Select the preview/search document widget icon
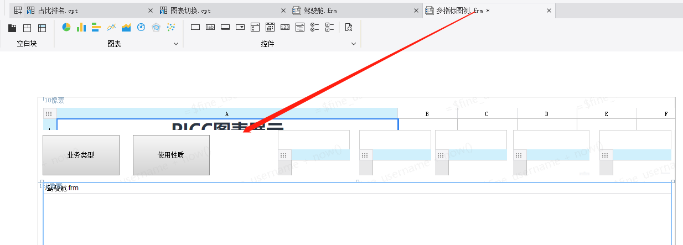 tap(349, 27)
